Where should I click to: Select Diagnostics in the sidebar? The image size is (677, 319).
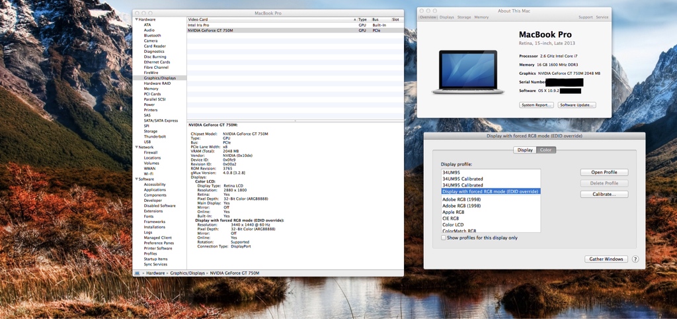(x=154, y=52)
